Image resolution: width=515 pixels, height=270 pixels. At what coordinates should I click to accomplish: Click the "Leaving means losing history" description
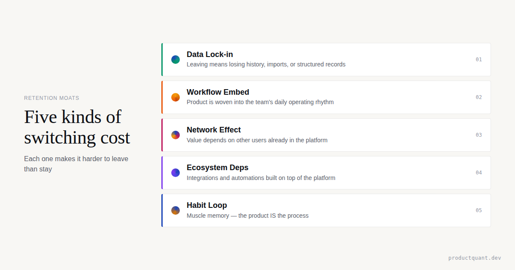266,65
